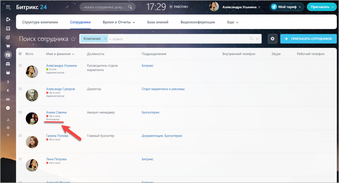Click the plus icon at sidebar bottom
This screenshot has width=339, height=183.
(8, 135)
